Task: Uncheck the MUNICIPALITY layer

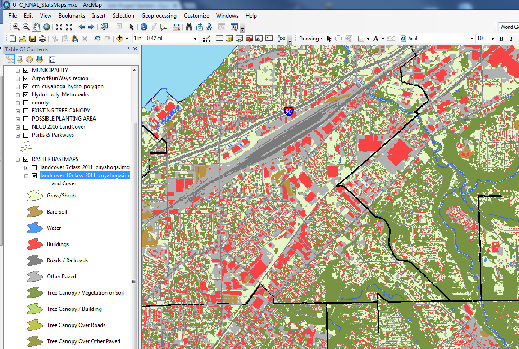Action: pos(26,70)
